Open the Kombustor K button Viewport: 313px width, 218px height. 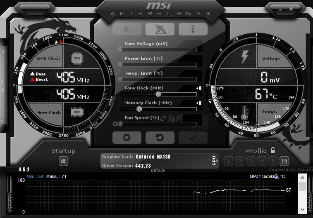click(x=127, y=29)
